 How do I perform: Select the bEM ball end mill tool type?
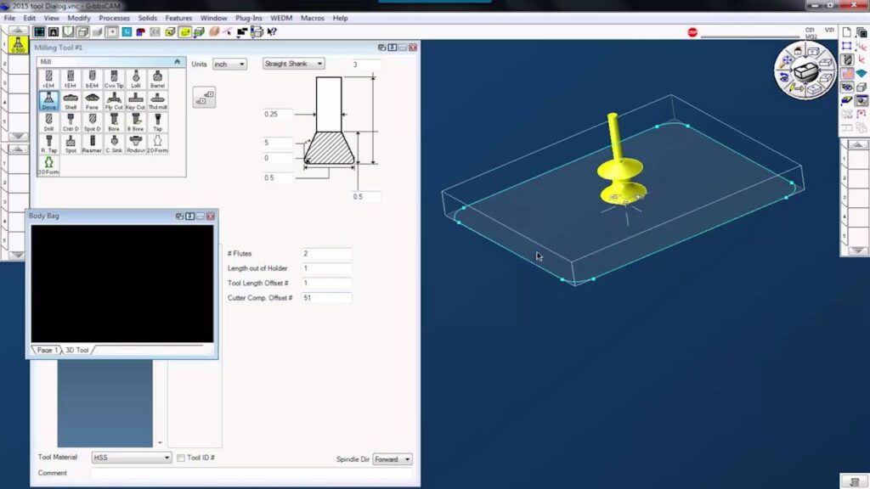pyautogui.click(x=92, y=79)
